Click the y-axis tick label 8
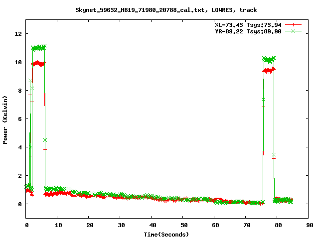 click(x=20, y=91)
